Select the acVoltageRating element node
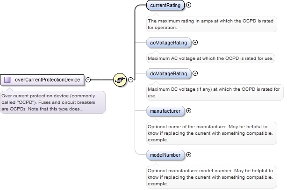The image size is (287, 190). 169,43
